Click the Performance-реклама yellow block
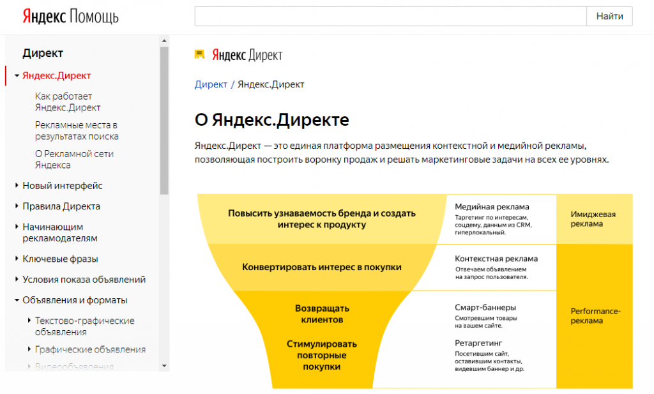This screenshot has width=654, height=394. pos(595,316)
